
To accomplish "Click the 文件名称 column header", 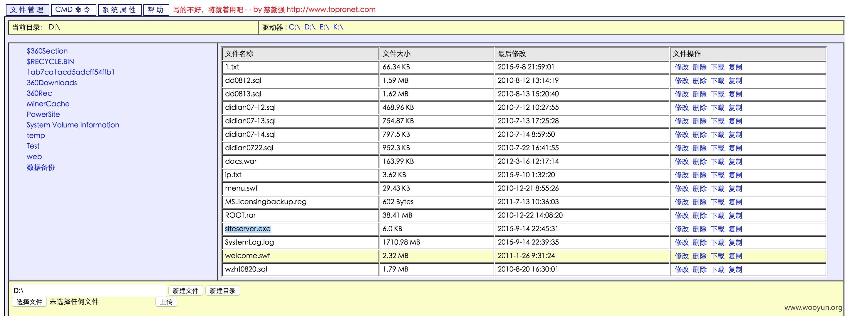I will (301, 54).
